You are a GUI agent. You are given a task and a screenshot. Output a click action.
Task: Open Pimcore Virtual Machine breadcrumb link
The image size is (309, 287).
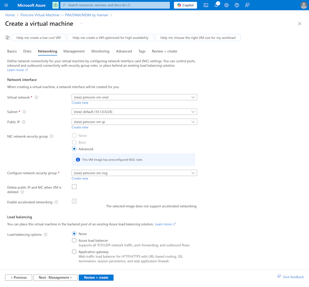coord(64,15)
